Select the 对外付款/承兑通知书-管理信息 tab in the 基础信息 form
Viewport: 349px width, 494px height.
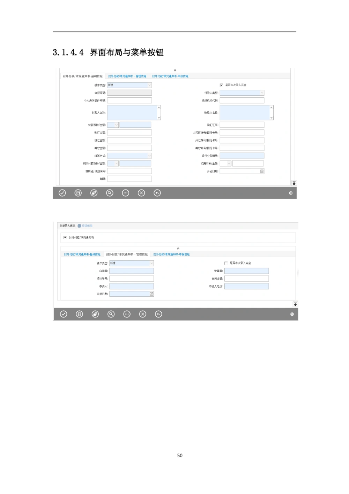tap(127, 76)
